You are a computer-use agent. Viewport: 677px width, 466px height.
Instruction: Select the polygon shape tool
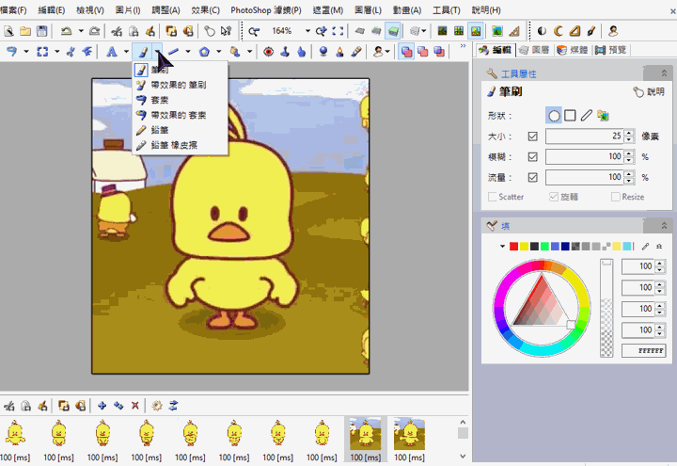click(204, 52)
